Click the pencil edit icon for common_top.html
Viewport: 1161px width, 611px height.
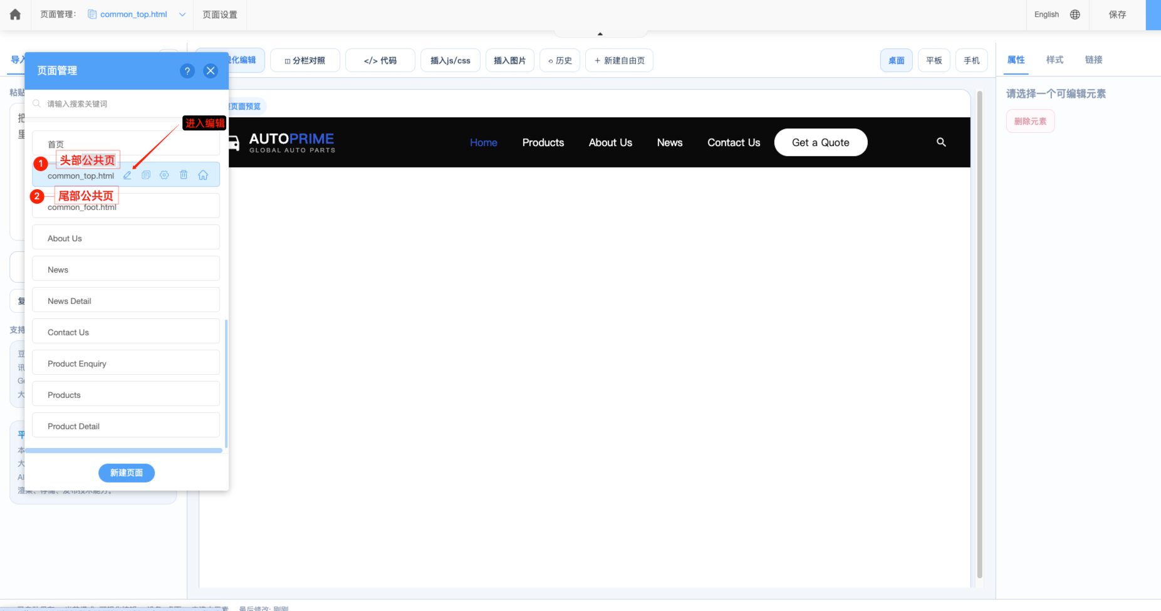[x=128, y=175]
